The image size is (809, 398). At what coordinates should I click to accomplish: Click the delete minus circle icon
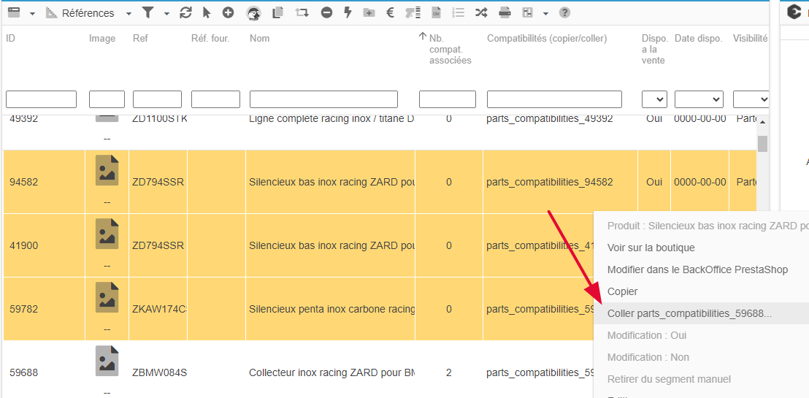[326, 13]
